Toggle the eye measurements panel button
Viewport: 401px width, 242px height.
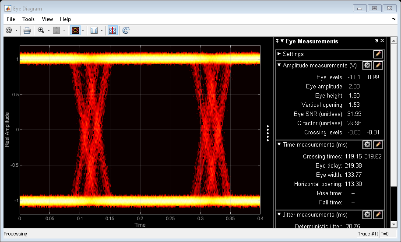pos(113,30)
